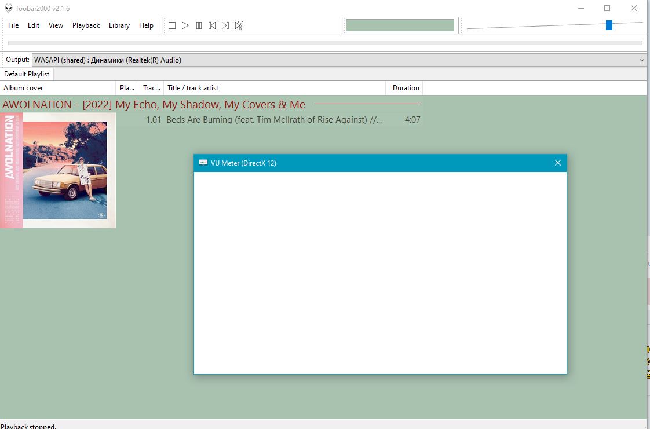Click the Pause button
This screenshot has width=650, height=429.
[x=199, y=25]
